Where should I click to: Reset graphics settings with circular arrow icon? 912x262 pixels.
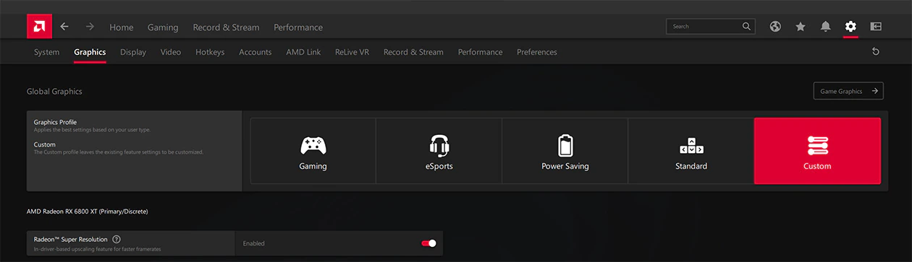click(x=876, y=52)
